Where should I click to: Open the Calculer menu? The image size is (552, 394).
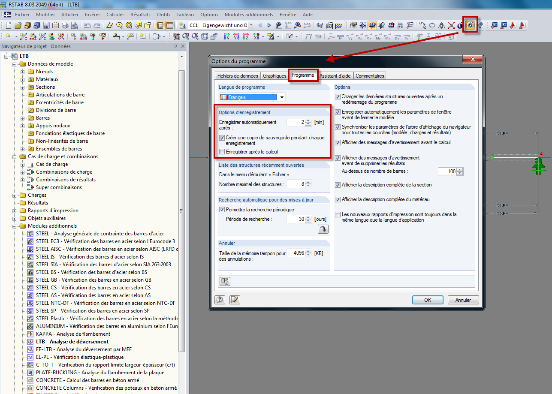[115, 14]
